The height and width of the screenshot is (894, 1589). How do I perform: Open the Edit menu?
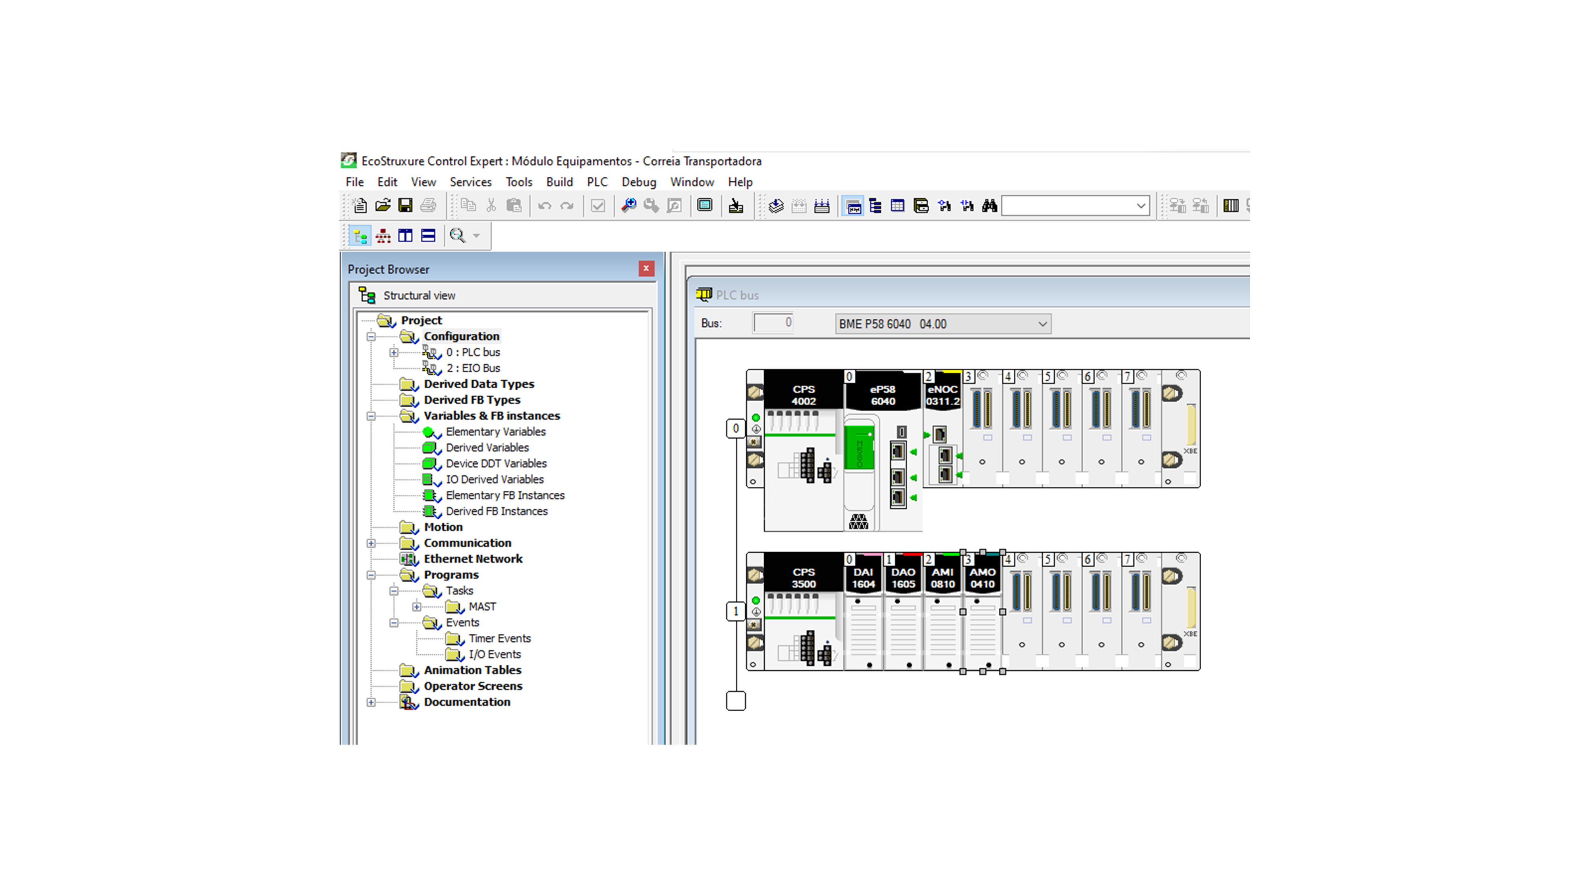(387, 182)
